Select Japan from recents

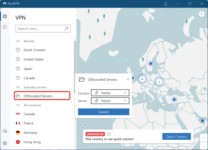[x=28, y=69]
